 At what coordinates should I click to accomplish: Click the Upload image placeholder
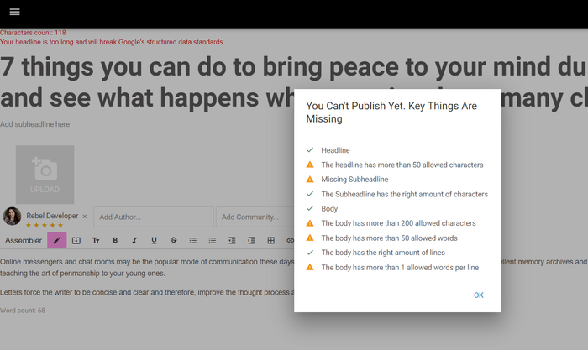(x=45, y=175)
